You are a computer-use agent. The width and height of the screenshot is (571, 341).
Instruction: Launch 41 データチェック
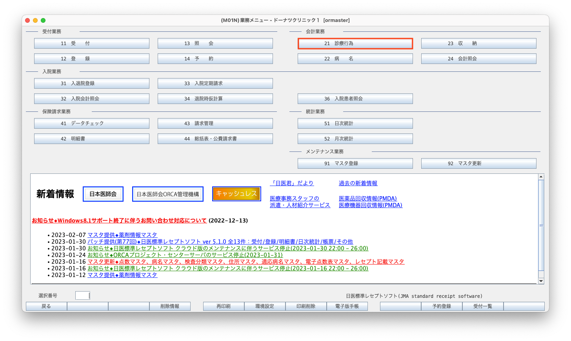pyautogui.click(x=91, y=124)
